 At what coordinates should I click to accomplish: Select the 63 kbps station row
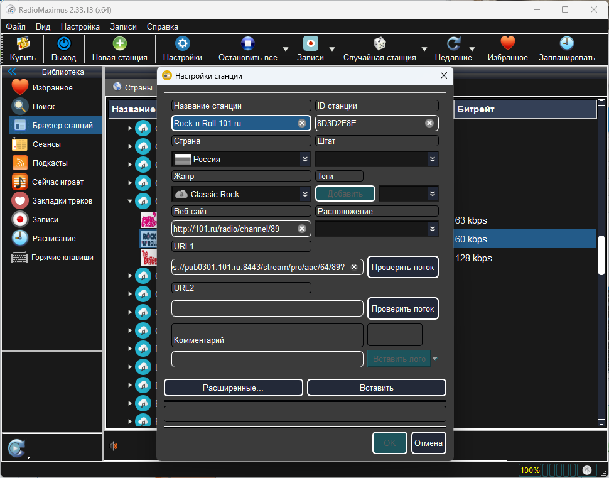[x=524, y=220]
